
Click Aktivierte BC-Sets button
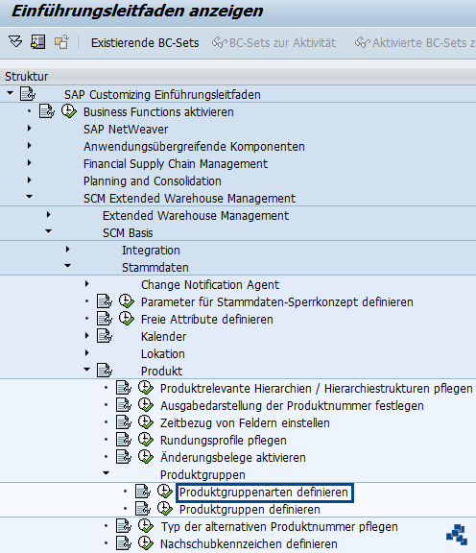point(416,42)
